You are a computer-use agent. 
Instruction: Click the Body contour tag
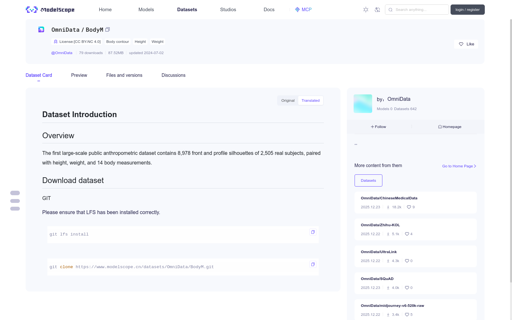pyautogui.click(x=117, y=42)
